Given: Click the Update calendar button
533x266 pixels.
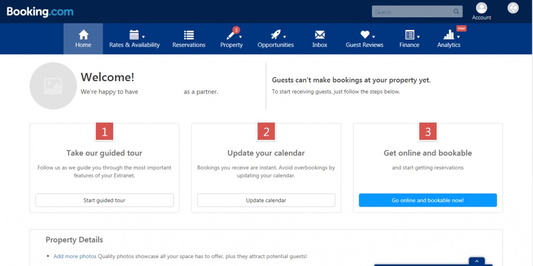Looking at the screenshot, I should pos(266,200).
